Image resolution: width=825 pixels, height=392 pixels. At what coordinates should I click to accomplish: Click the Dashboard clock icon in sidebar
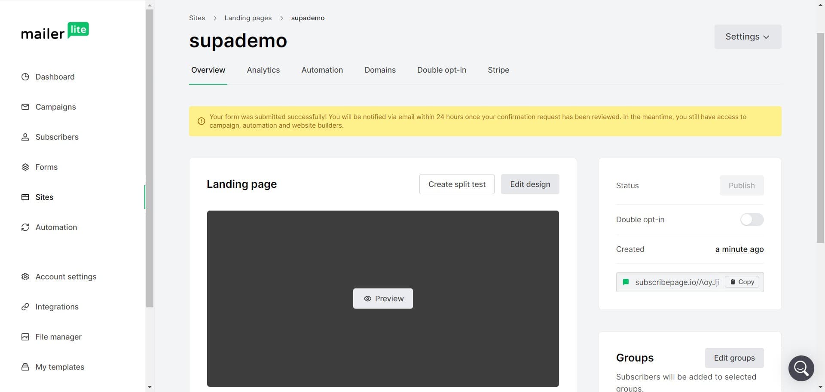[25, 77]
